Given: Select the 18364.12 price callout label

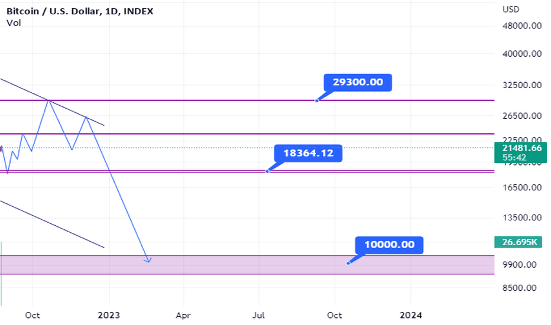Looking at the screenshot, I should [x=308, y=153].
